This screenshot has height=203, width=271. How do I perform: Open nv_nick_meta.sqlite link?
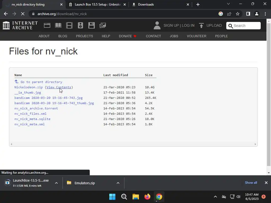[32, 119]
